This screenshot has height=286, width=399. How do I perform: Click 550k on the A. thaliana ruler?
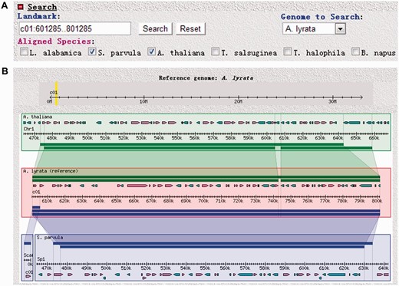point(176,138)
